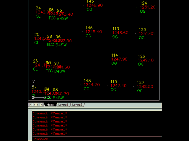Select OG description under point 145

[89, 9]
